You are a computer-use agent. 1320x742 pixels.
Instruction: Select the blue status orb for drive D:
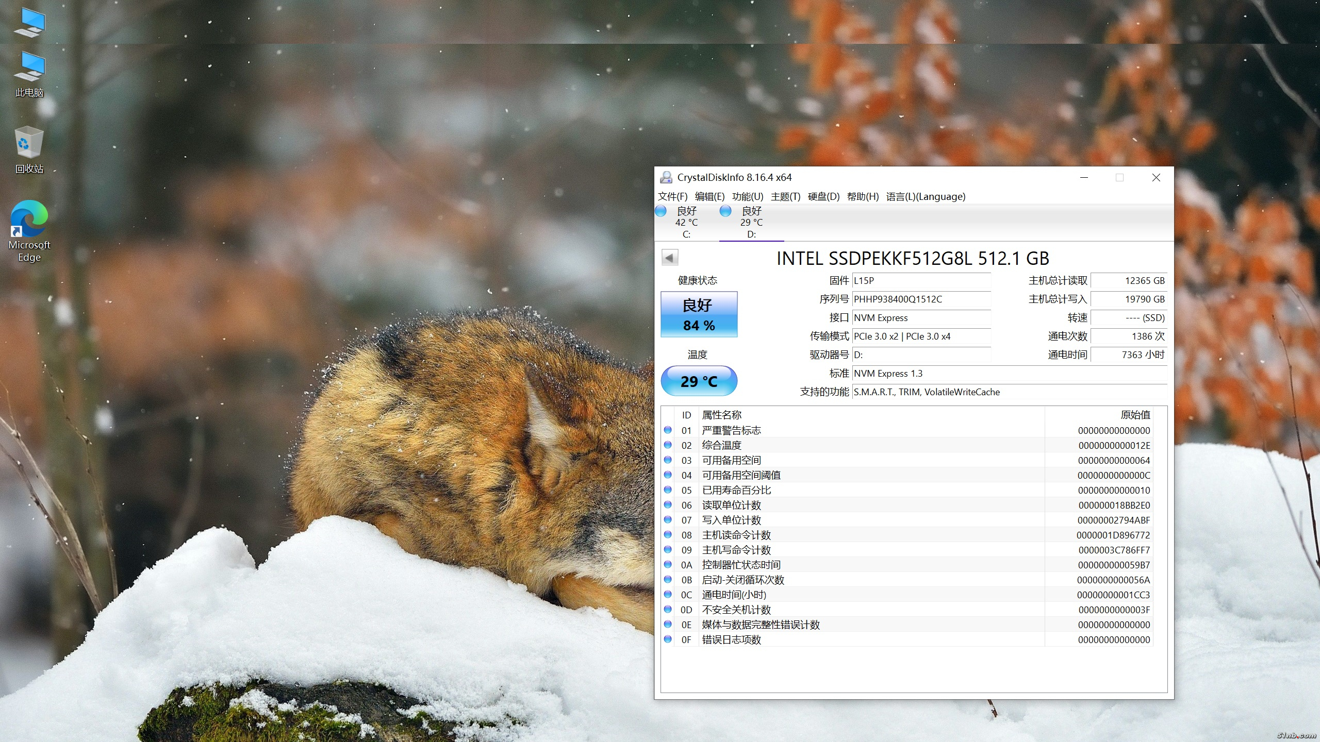point(725,211)
